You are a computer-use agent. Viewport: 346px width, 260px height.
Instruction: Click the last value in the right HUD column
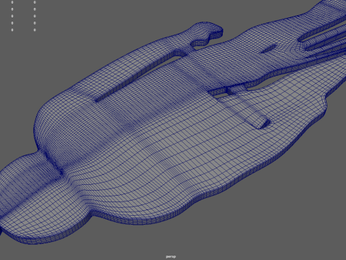tap(35, 30)
